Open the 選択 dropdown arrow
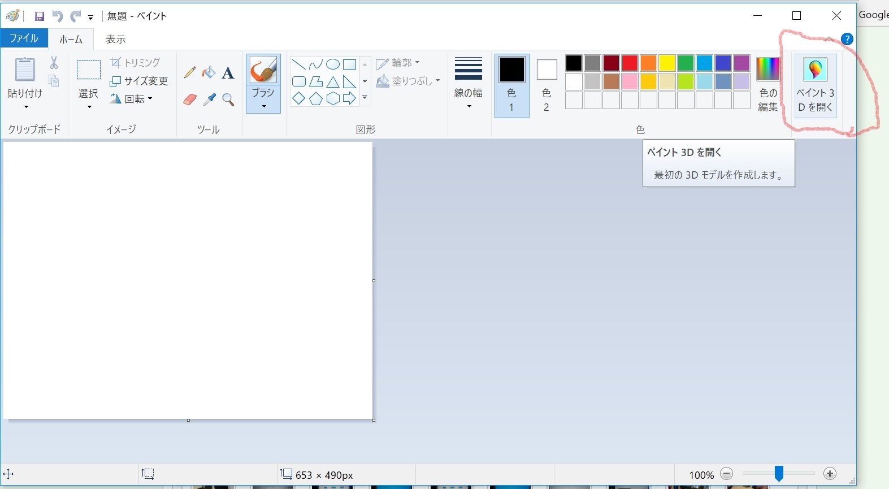The height and width of the screenshot is (489, 889). pyautogui.click(x=89, y=107)
